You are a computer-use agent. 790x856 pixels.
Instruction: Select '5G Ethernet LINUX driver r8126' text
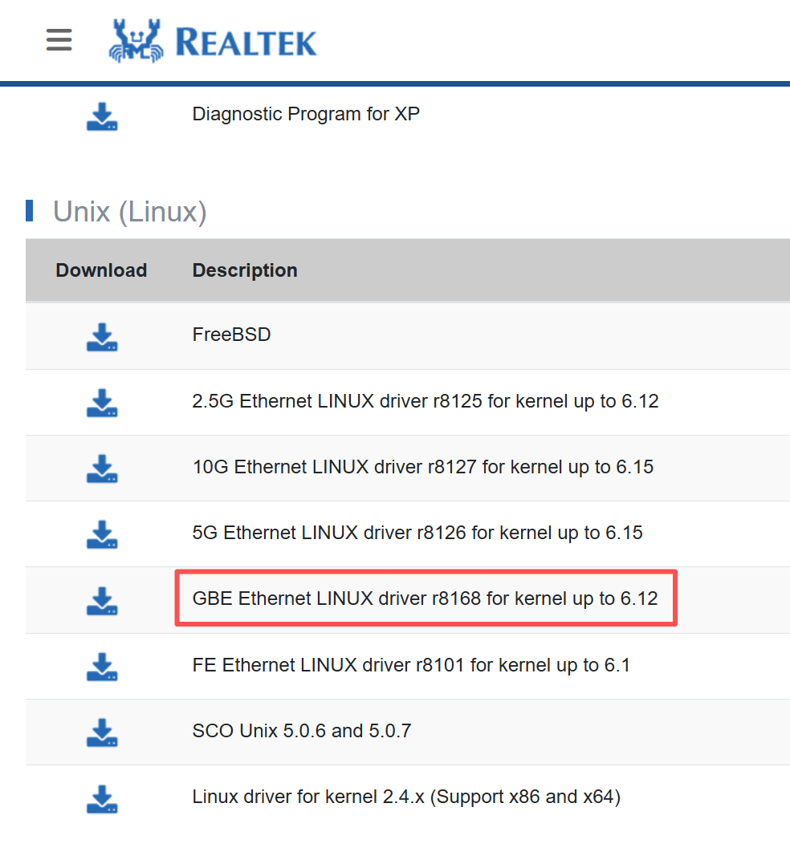329,533
